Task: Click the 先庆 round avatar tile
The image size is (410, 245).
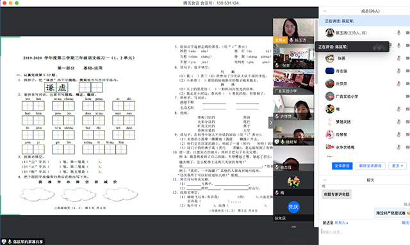Action: point(293,207)
